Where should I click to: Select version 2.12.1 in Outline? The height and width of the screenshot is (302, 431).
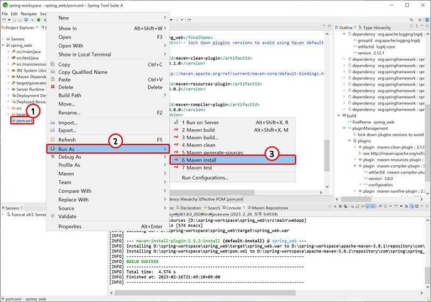click(x=369, y=53)
